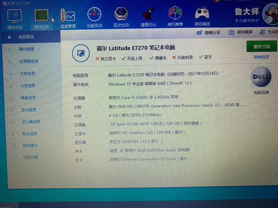Click the 网卡 row label
The image size is (278, 208).
[x=79, y=160]
